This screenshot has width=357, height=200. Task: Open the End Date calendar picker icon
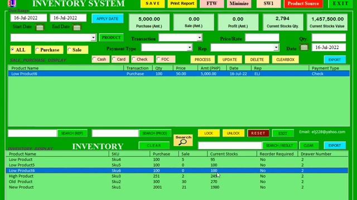[x=77, y=28]
